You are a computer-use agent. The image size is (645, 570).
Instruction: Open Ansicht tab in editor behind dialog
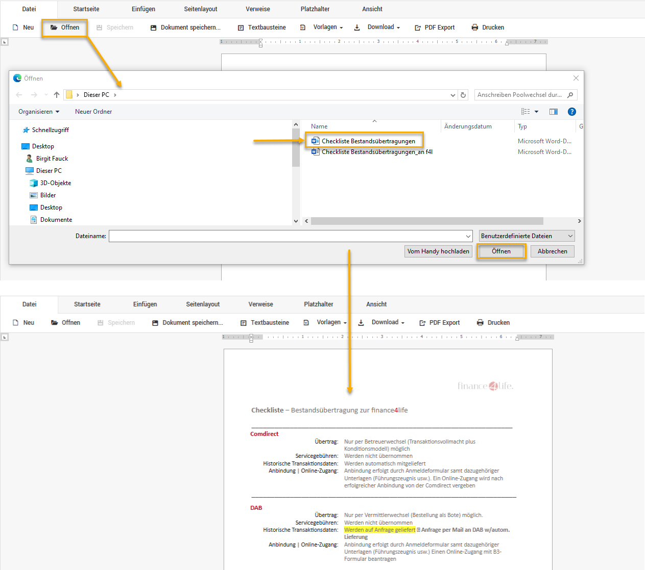point(372,9)
